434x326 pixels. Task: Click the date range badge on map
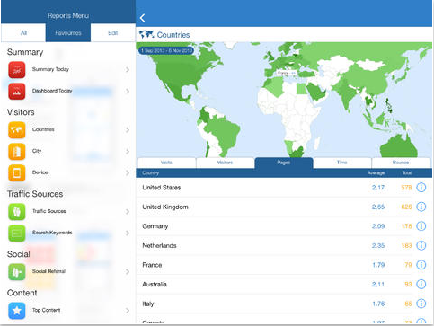click(x=166, y=50)
